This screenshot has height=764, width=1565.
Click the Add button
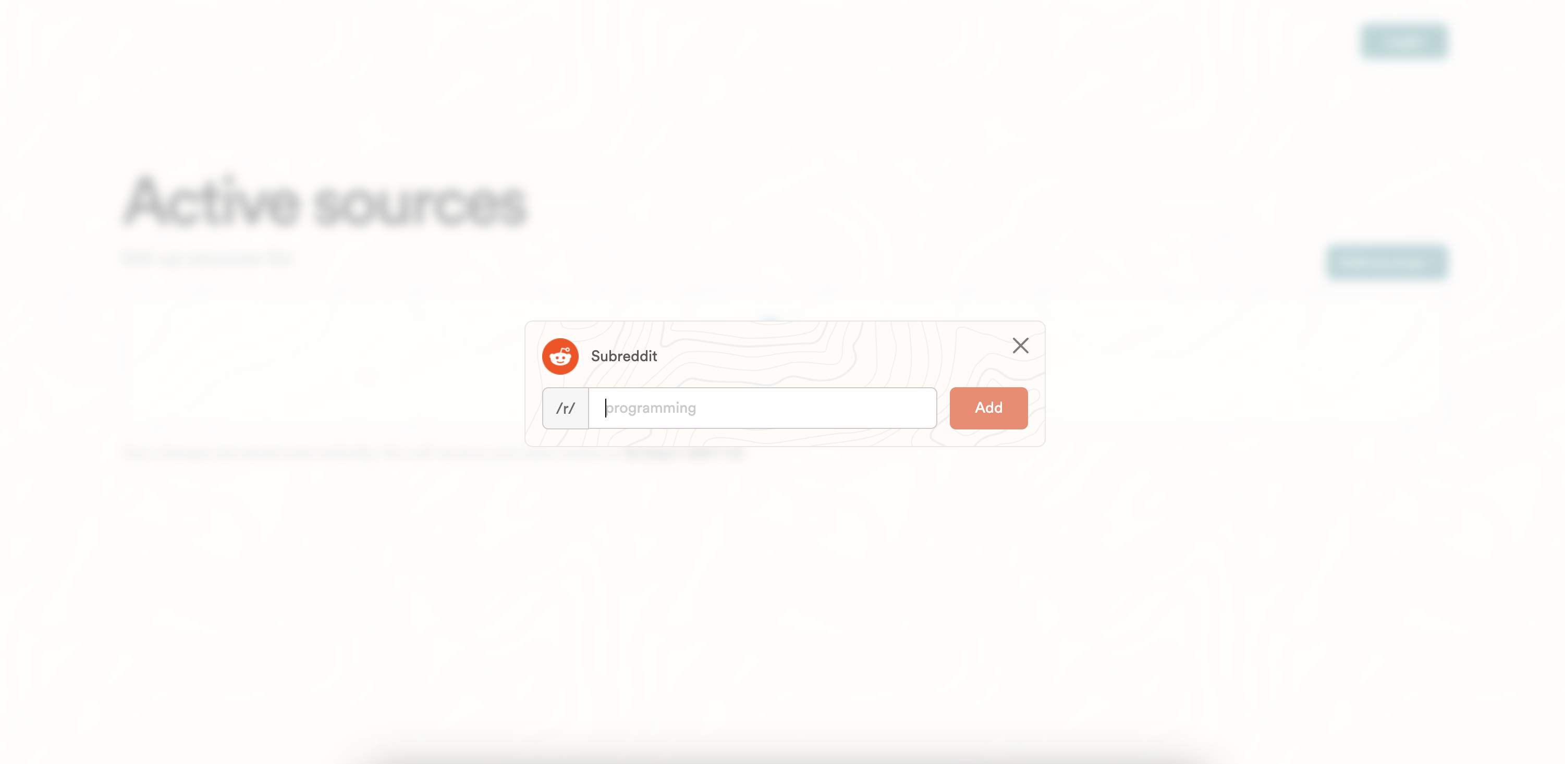pos(988,408)
